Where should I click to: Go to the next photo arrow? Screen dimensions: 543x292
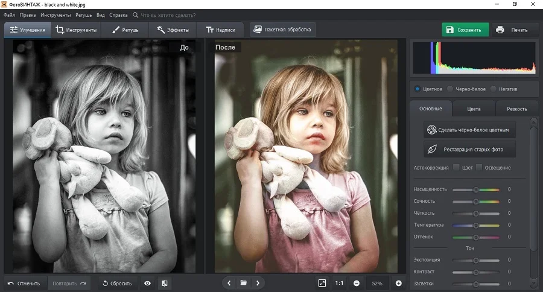[x=258, y=283]
